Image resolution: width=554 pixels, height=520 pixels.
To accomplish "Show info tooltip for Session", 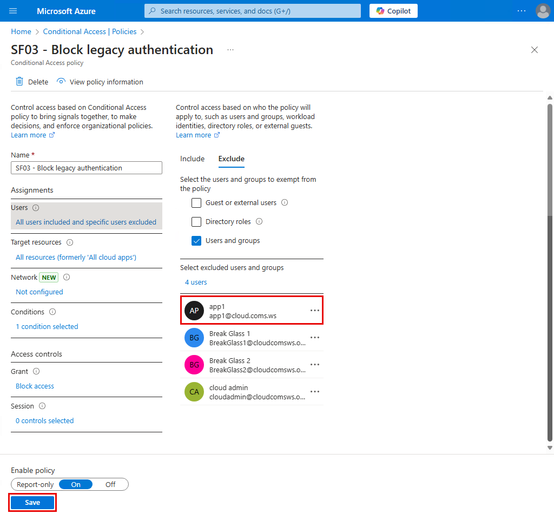I will click(42, 406).
